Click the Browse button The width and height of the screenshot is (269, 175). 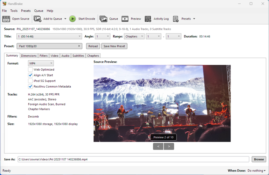click(x=259, y=159)
